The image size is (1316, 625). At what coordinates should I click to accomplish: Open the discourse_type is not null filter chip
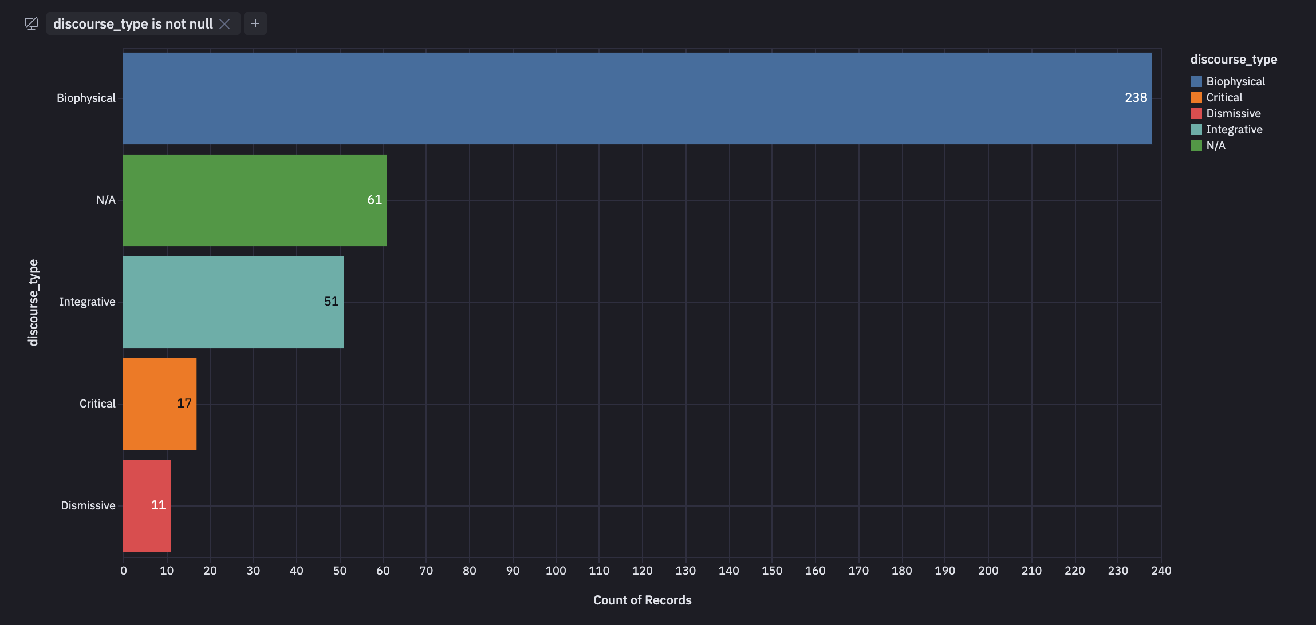point(133,24)
